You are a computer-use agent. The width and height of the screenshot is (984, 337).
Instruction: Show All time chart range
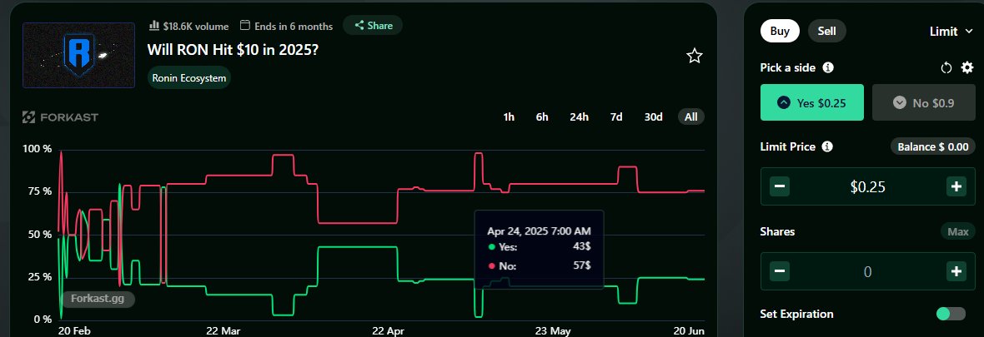[691, 117]
